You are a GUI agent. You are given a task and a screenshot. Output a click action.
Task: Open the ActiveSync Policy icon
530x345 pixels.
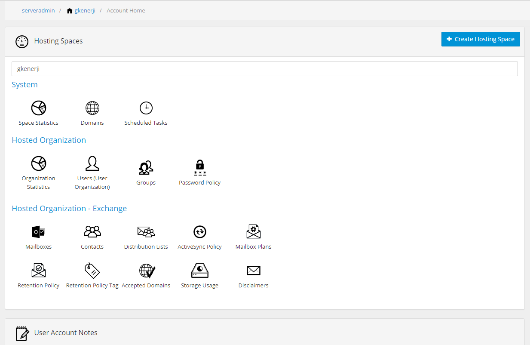[x=200, y=232]
